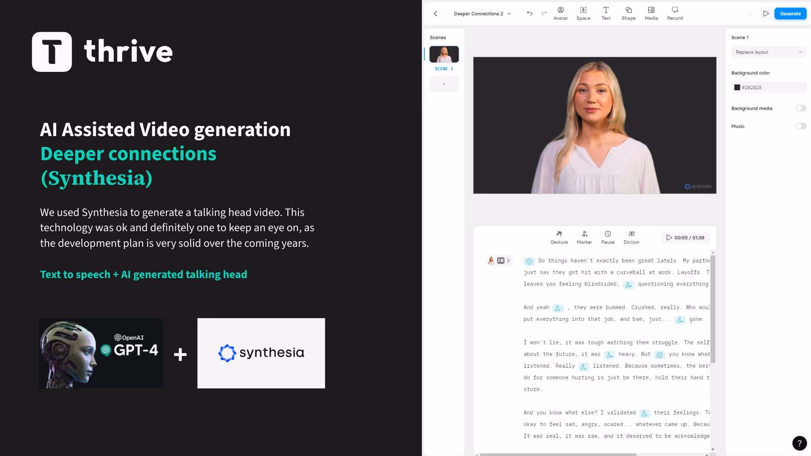Click the script scrollbar up arrow
Viewport: 811px width, 456px height.
(x=713, y=252)
